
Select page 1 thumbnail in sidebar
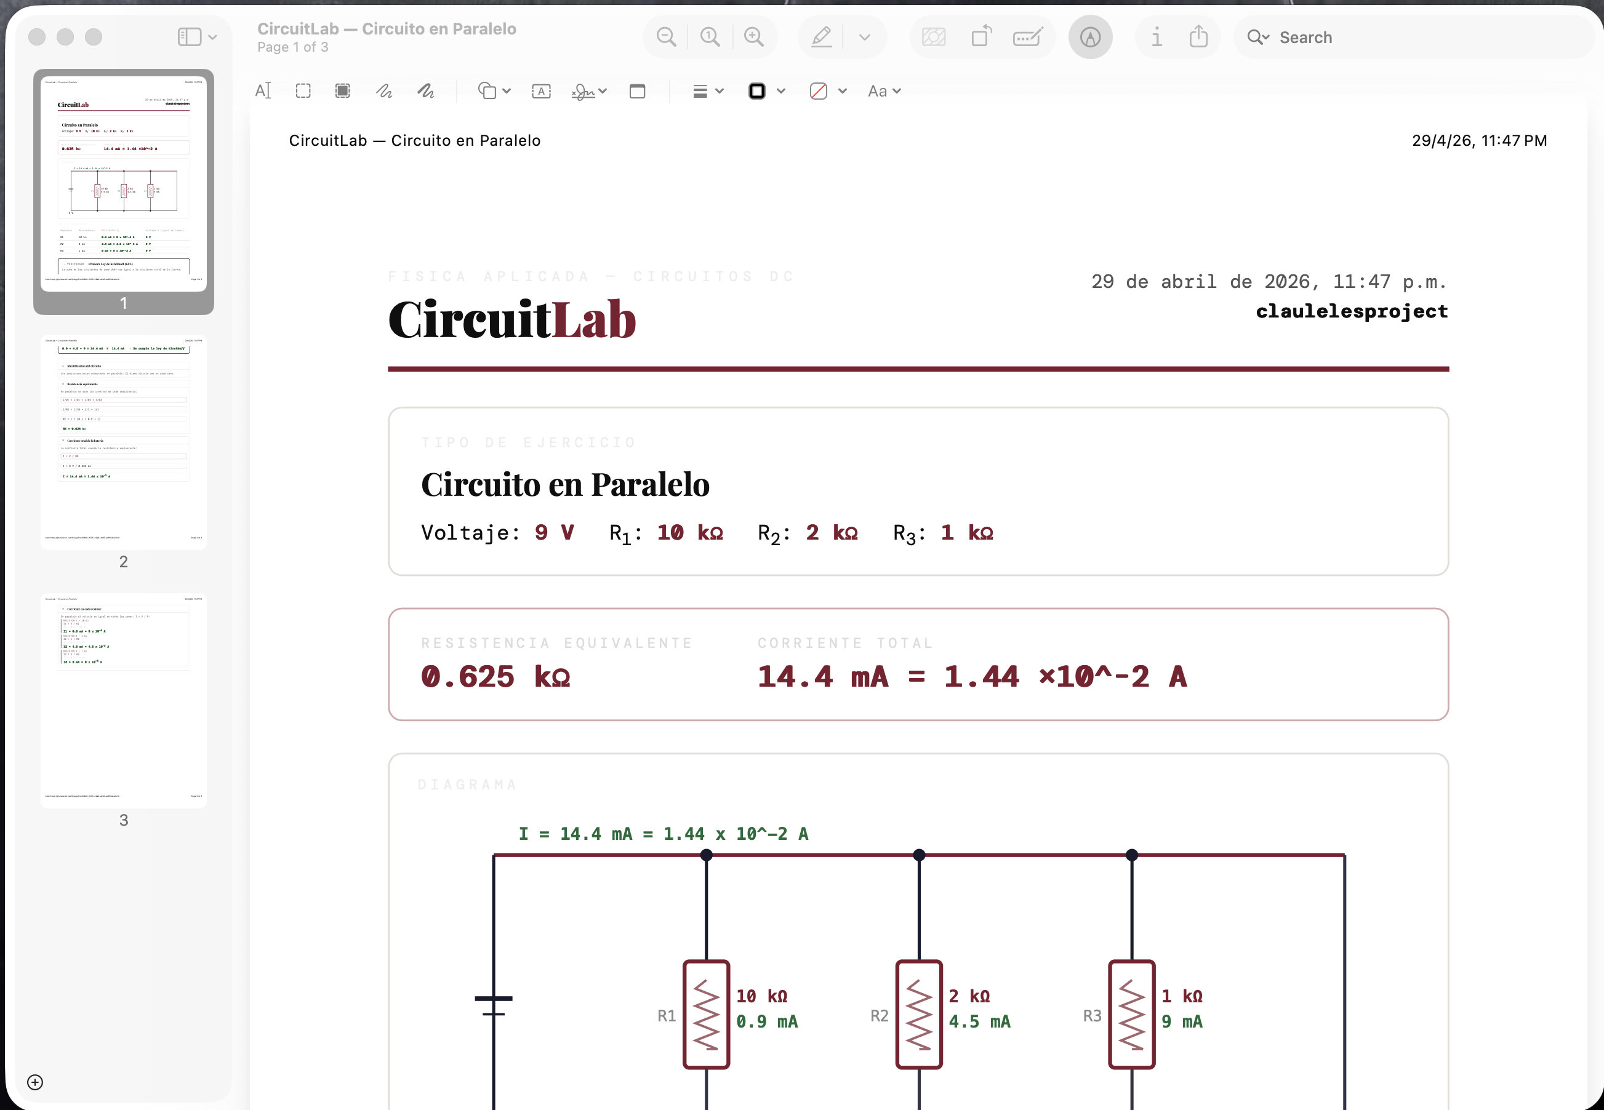[124, 183]
